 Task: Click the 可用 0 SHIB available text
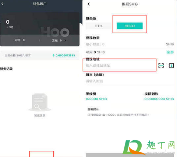click(x=95, y=52)
